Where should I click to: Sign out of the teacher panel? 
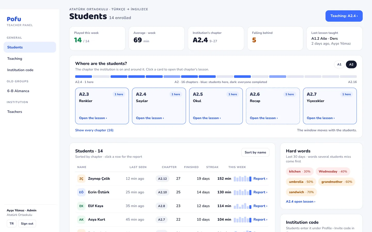point(27,223)
